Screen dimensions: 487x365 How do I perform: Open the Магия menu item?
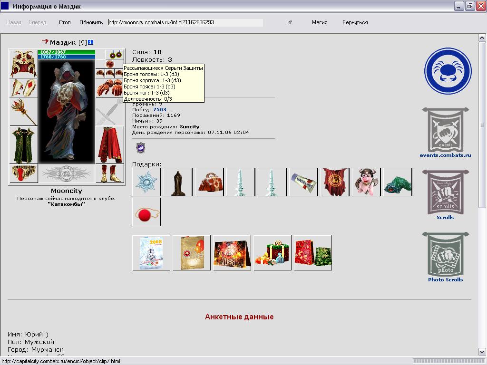[x=320, y=22]
